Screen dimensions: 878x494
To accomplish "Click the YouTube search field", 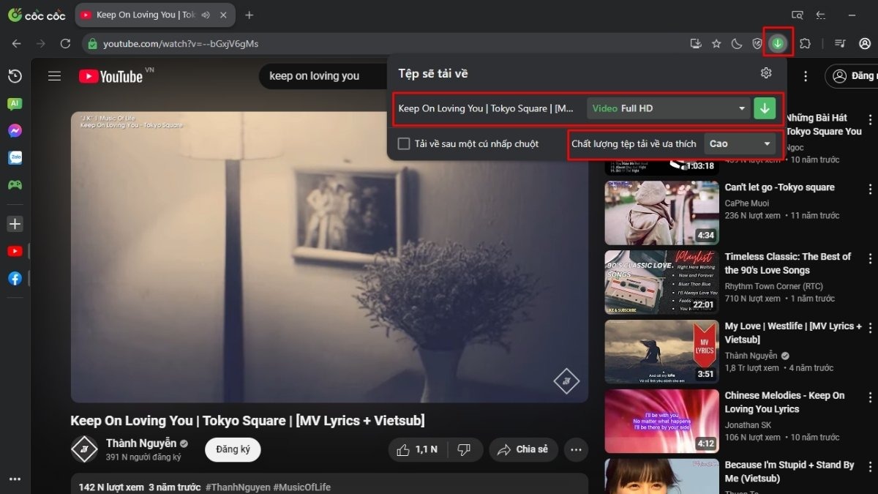I will (322, 76).
